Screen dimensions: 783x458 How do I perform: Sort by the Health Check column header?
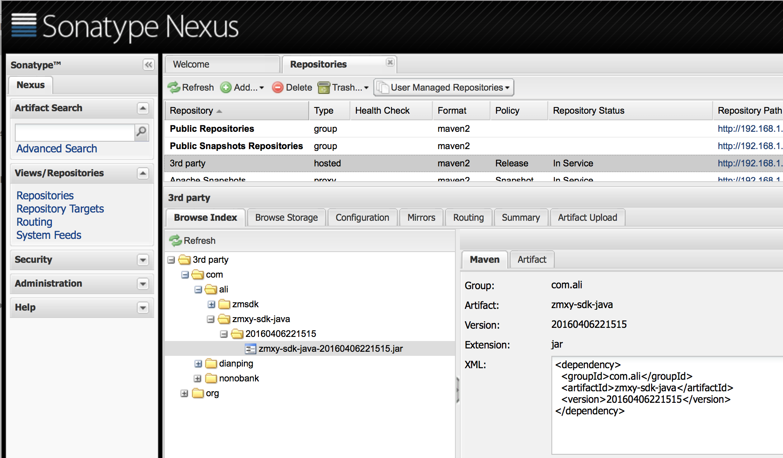391,111
